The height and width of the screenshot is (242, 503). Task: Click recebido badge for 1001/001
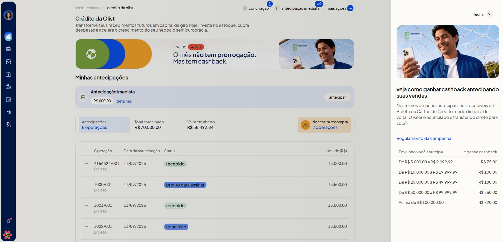pos(175,206)
